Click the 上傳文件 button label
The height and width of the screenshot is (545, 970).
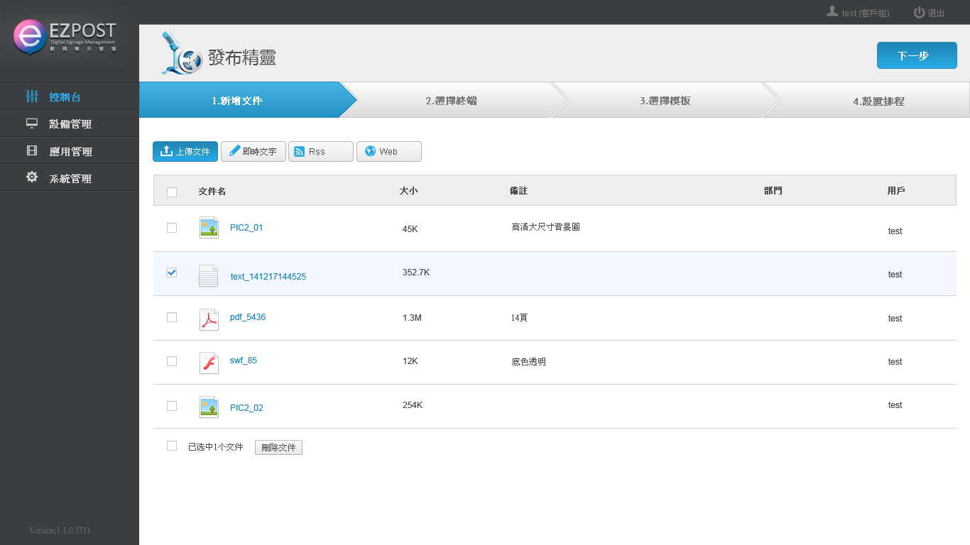tap(192, 152)
